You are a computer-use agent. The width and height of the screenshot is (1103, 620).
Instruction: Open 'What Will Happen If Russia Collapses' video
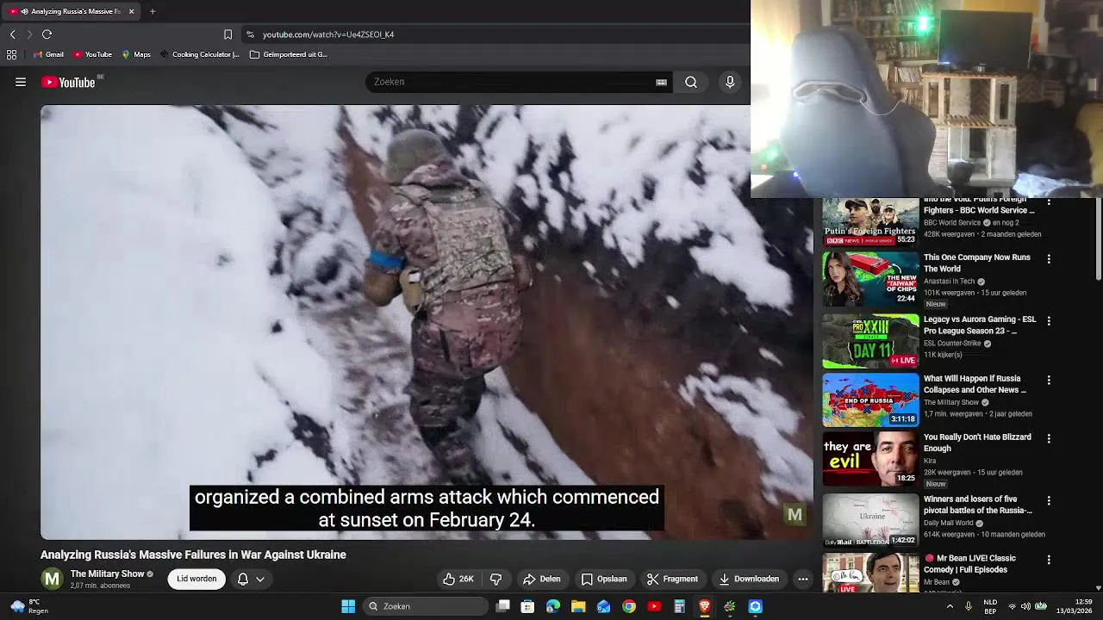click(975, 384)
